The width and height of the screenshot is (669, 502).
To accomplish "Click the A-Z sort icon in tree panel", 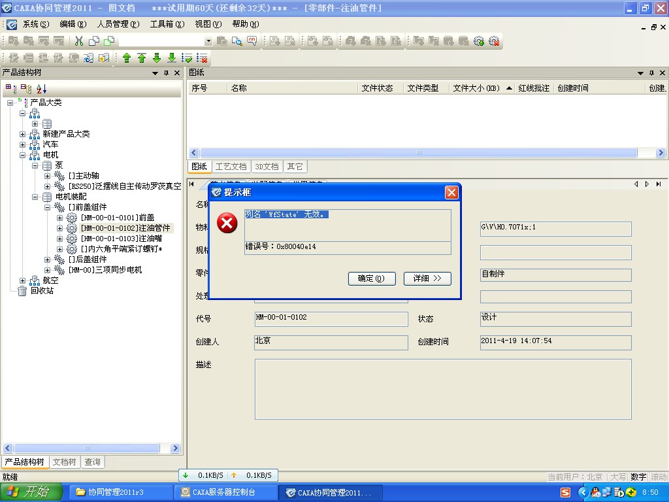I will (x=41, y=89).
